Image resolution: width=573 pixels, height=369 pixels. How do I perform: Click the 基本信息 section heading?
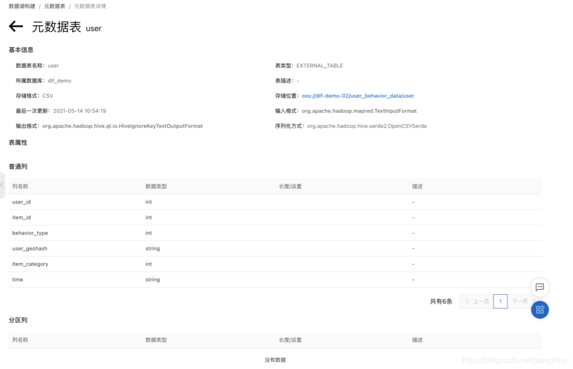pyautogui.click(x=20, y=49)
